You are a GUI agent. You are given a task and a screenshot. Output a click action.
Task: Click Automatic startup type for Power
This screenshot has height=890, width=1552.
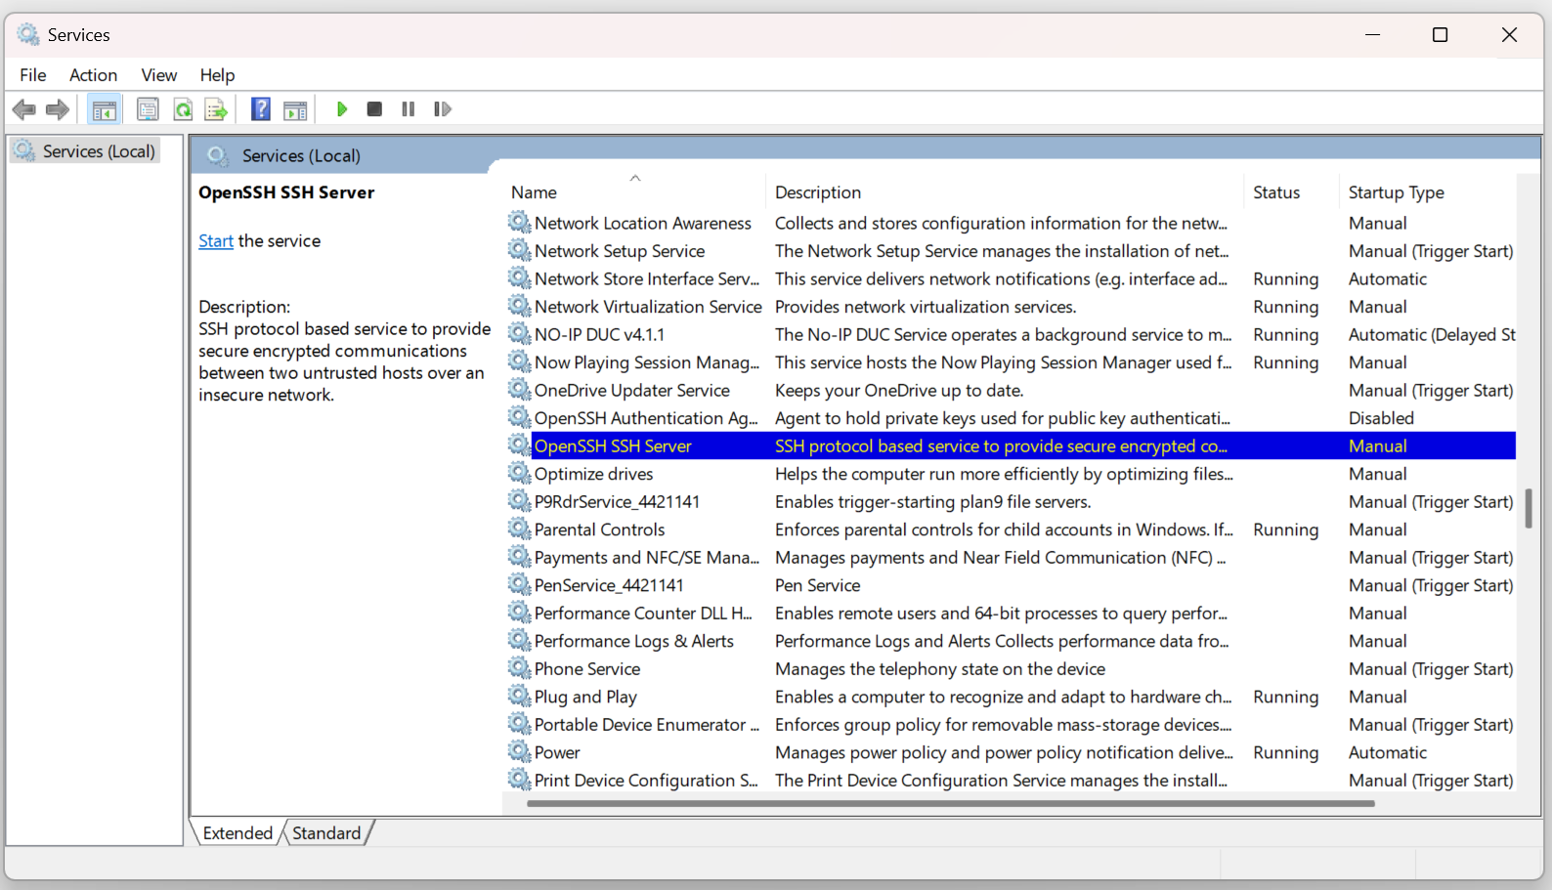tap(1388, 752)
